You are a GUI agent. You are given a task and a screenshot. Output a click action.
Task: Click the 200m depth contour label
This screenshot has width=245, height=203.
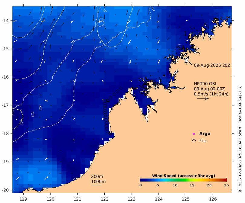click(97, 176)
